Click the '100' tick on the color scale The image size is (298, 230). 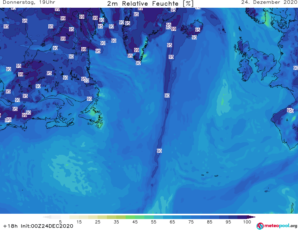[247, 222]
